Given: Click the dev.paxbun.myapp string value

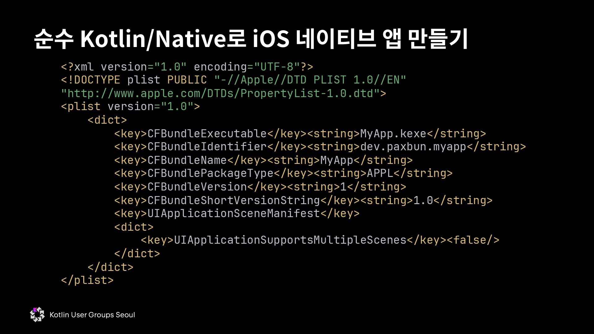Looking at the screenshot, I should pos(413,147).
